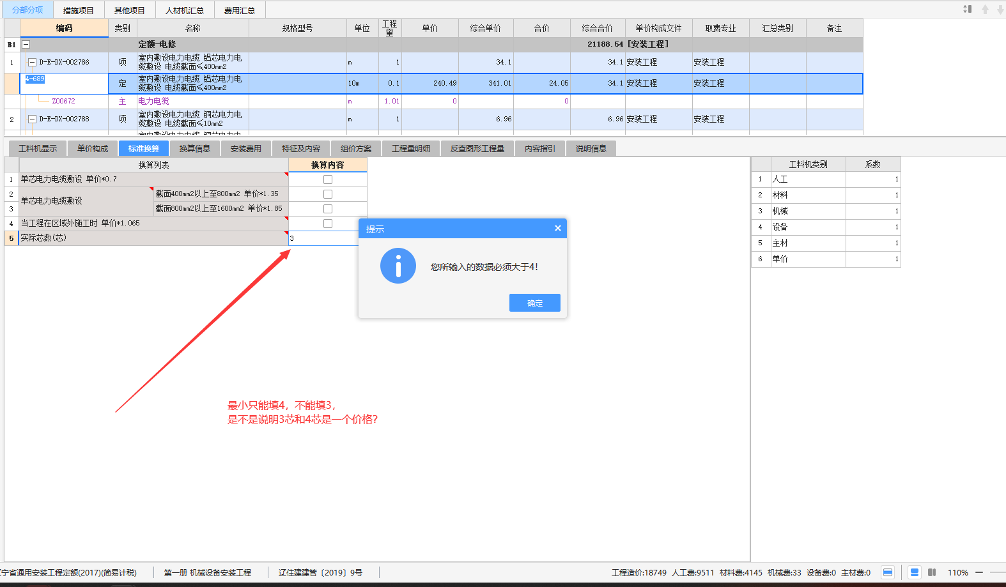The height and width of the screenshot is (587, 1006).
Task: Click the 材料 coefficient row
Action: (826, 195)
